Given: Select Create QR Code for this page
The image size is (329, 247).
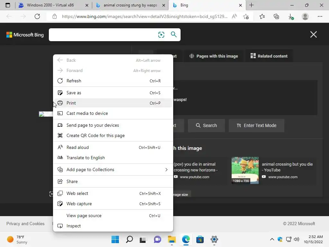Looking at the screenshot, I should (113, 136).
